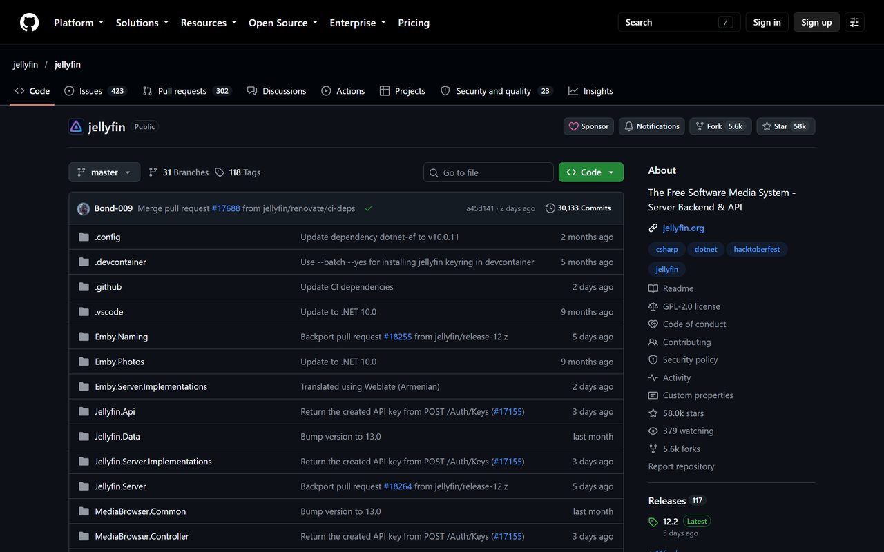Open the green Code dropdown
The width and height of the screenshot is (884, 552).
click(x=591, y=172)
